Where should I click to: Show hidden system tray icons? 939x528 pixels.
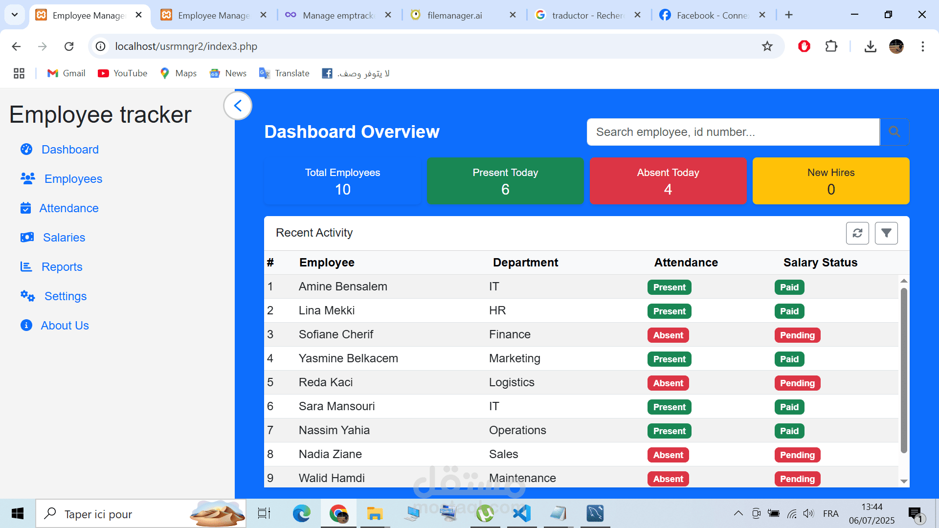point(738,513)
